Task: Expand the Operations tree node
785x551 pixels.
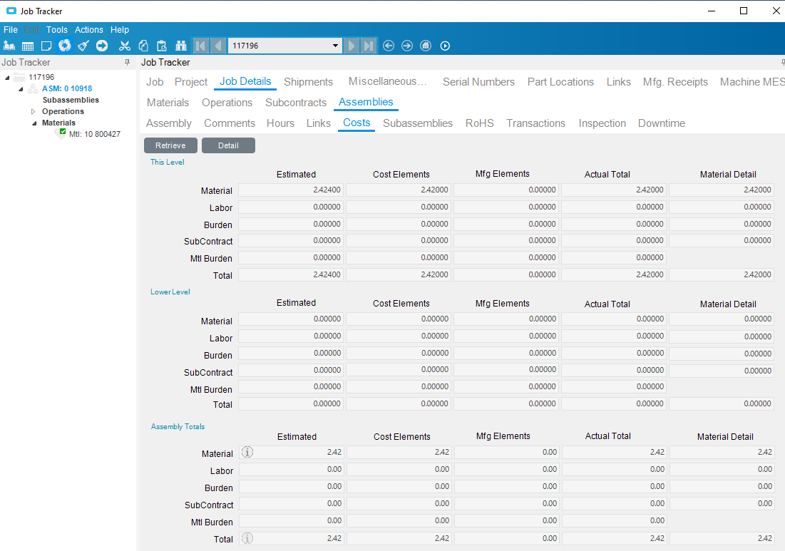Action: (33, 112)
